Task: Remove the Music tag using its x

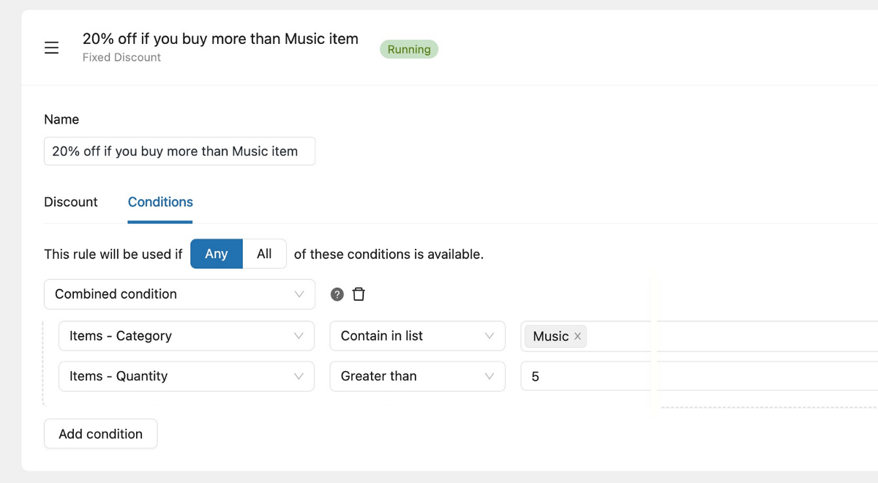Action: click(577, 337)
